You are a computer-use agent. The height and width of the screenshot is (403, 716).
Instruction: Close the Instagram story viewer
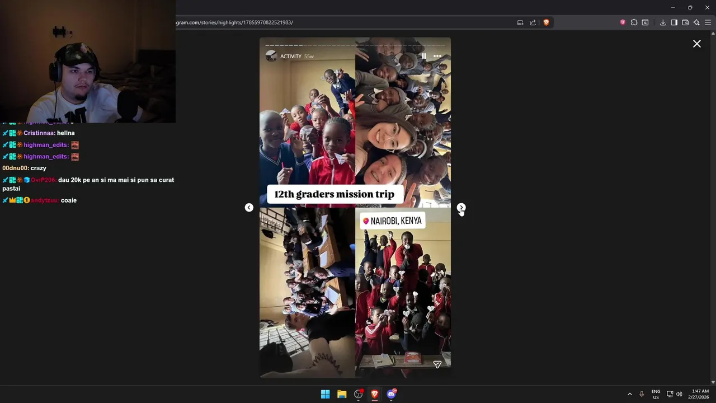(x=696, y=44)
